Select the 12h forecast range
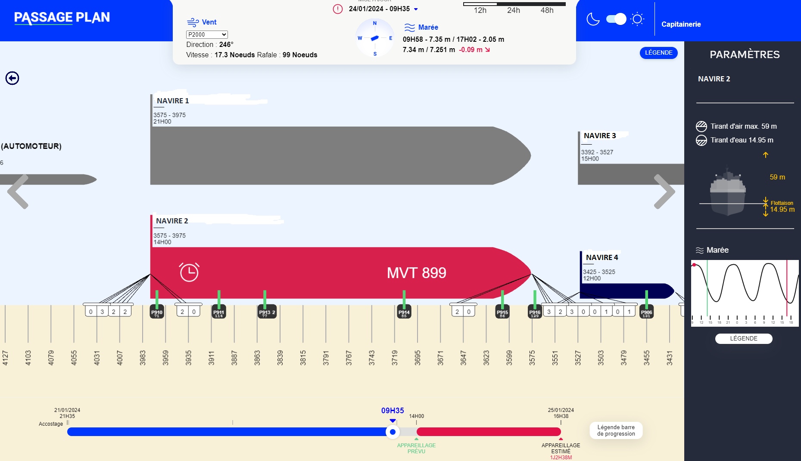 pos(480,10)
